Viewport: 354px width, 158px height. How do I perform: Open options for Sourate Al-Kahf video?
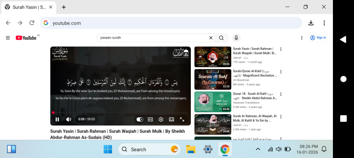(281, 72)
